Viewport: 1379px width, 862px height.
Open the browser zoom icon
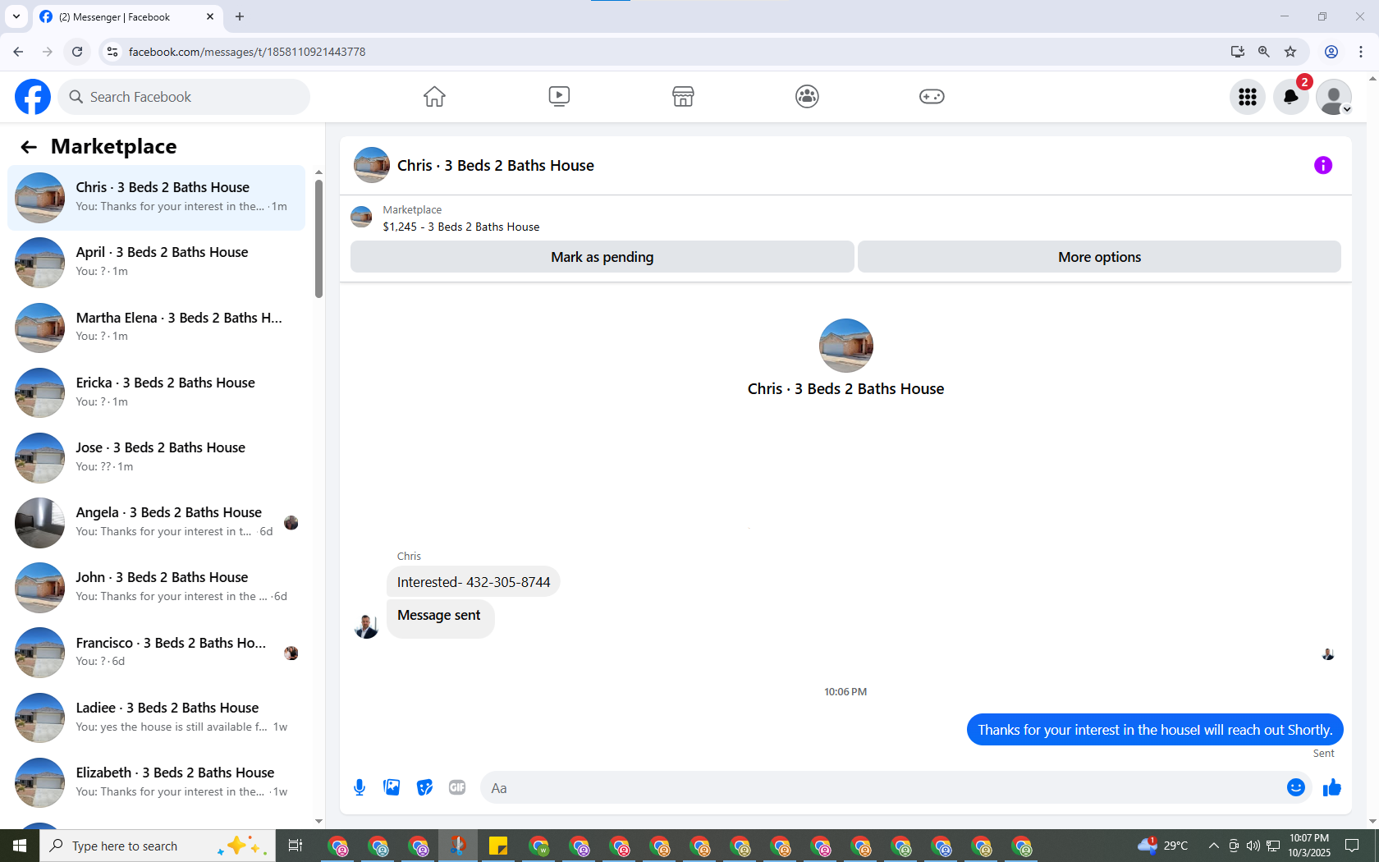[x=1264, y=52]
